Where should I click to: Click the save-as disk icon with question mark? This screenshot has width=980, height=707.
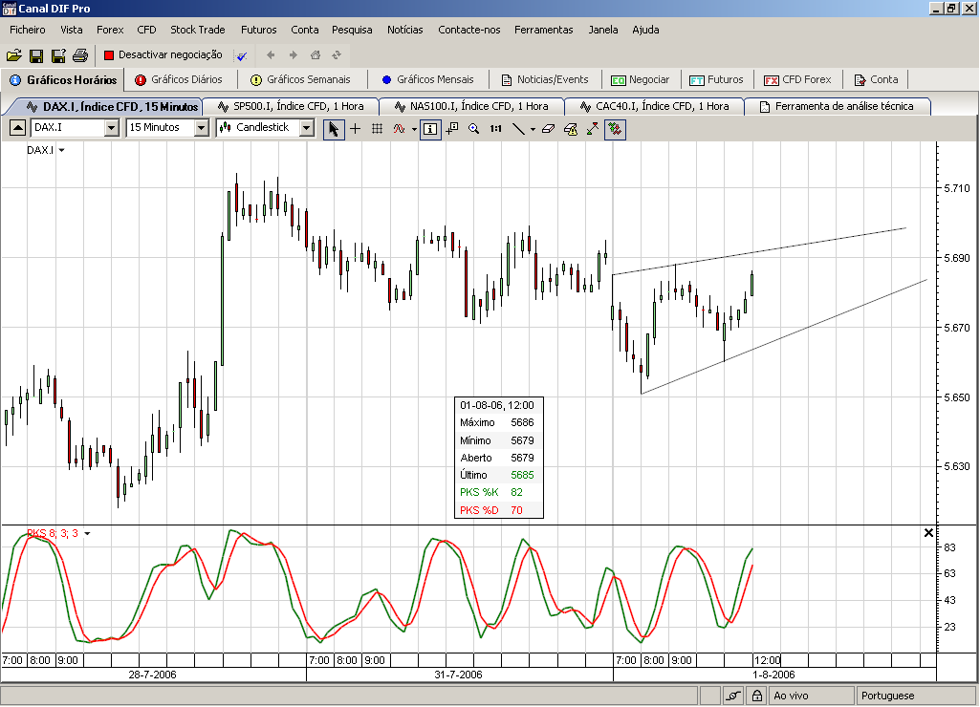(58, 55)
